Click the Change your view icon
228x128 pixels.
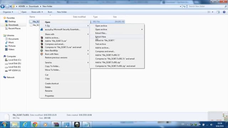209,12
